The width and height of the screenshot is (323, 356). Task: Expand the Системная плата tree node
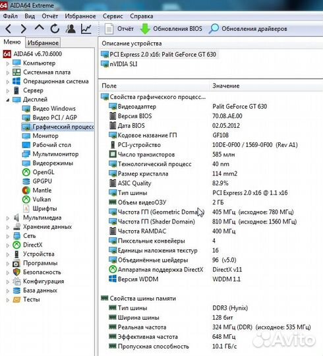8,73
